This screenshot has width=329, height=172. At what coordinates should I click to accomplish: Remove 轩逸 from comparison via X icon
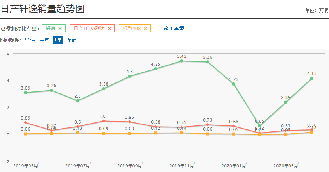[60, 29]
